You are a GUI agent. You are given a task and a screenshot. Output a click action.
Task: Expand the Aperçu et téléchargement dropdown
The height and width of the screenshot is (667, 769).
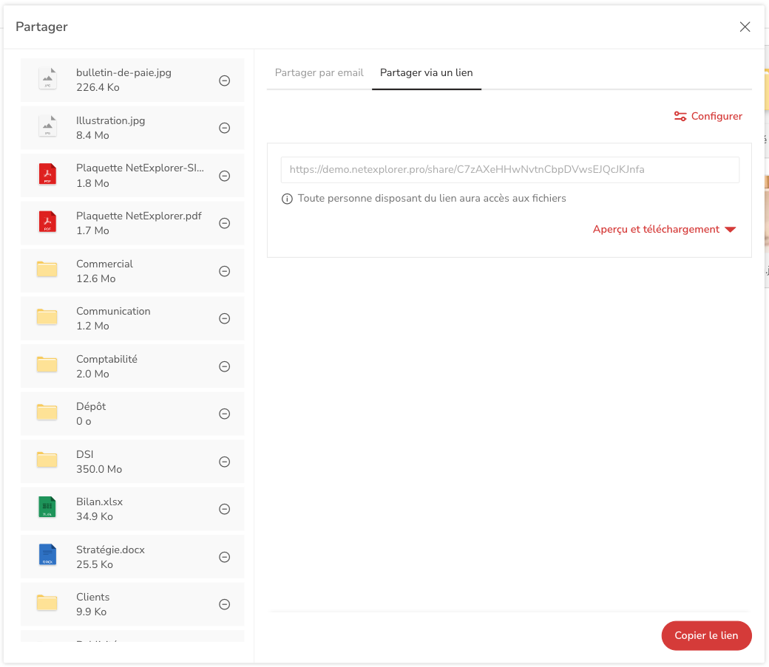(x=664, y=229)
